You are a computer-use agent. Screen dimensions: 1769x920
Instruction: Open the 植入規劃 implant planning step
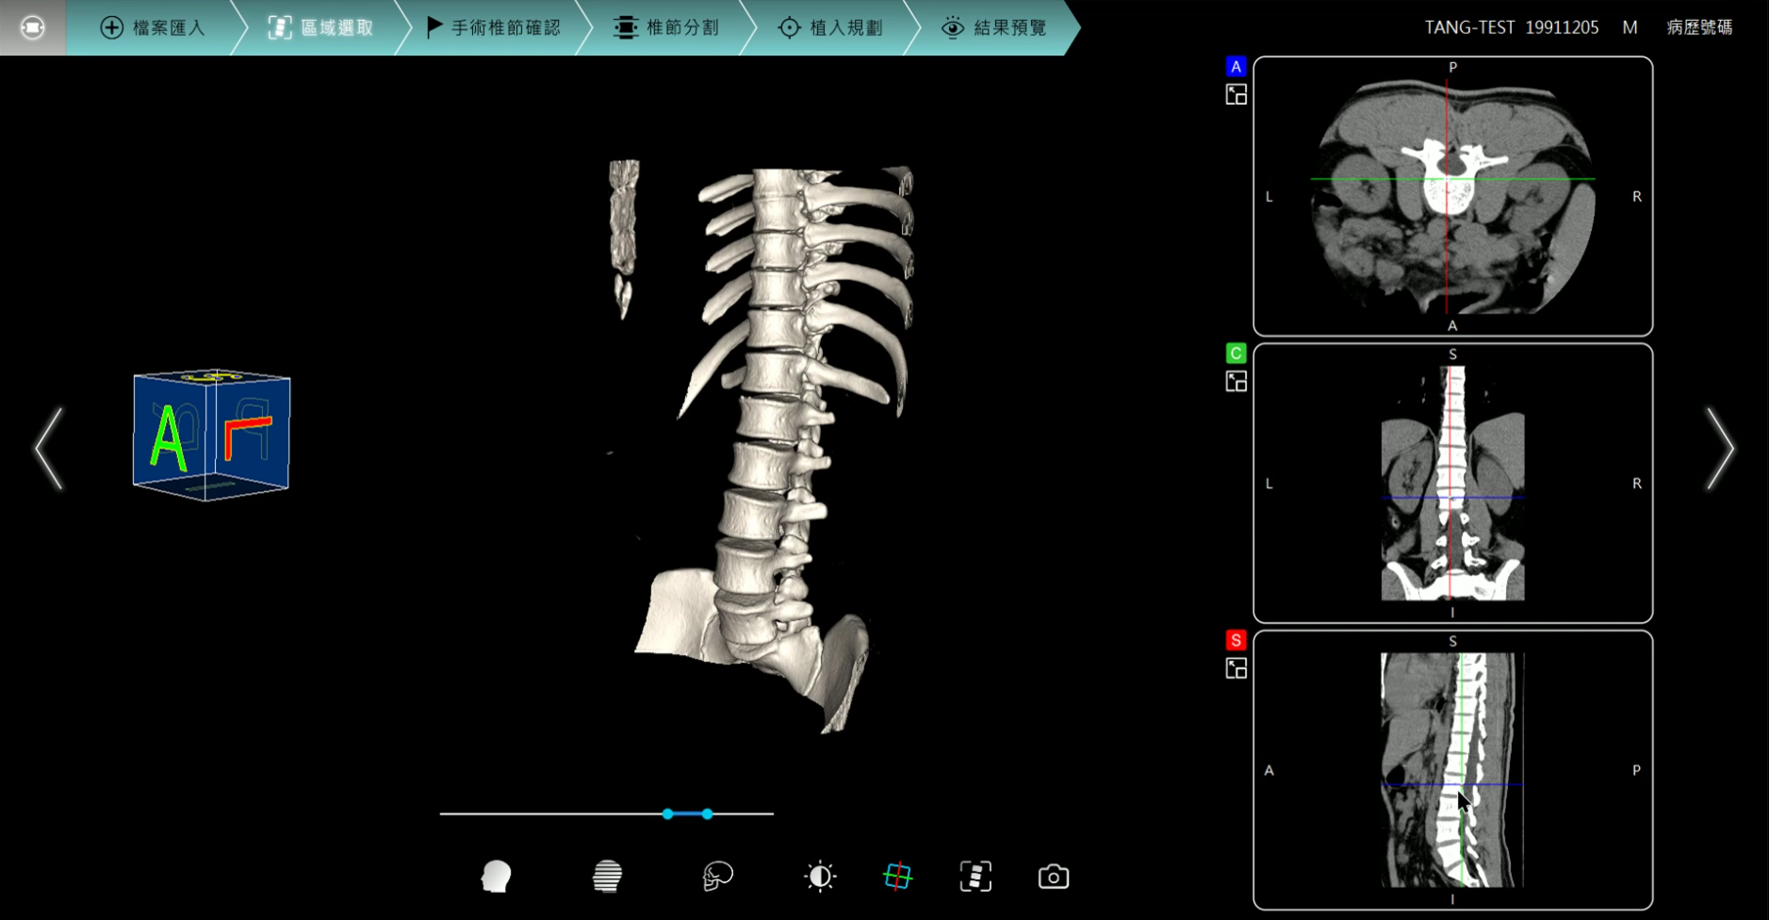pyautogui.click(x=830, y=27)
